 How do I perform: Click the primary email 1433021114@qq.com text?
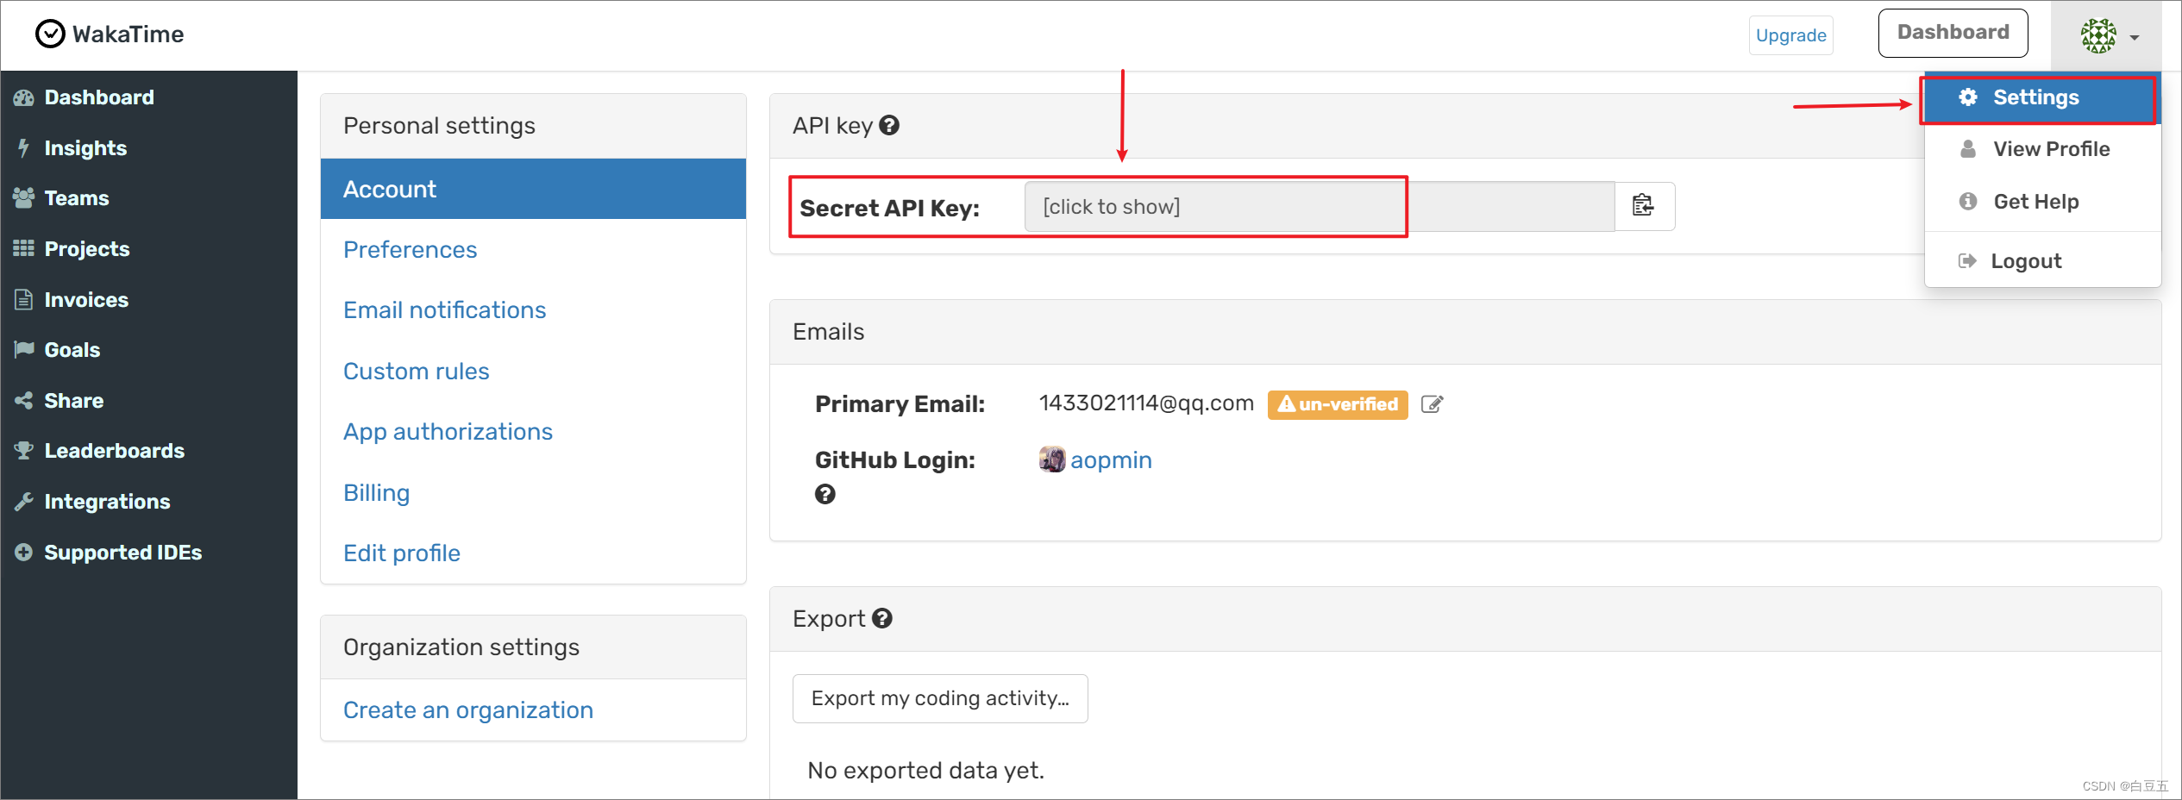1146,403
